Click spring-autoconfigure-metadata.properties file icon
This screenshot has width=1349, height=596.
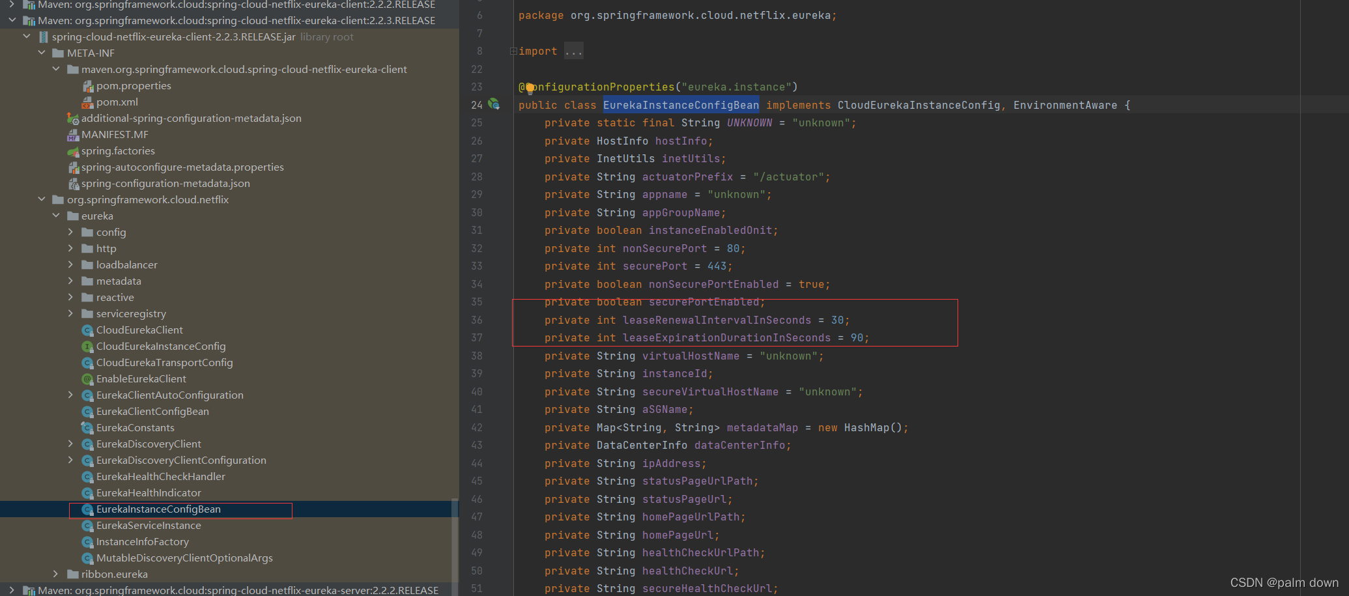coord(73,167)
